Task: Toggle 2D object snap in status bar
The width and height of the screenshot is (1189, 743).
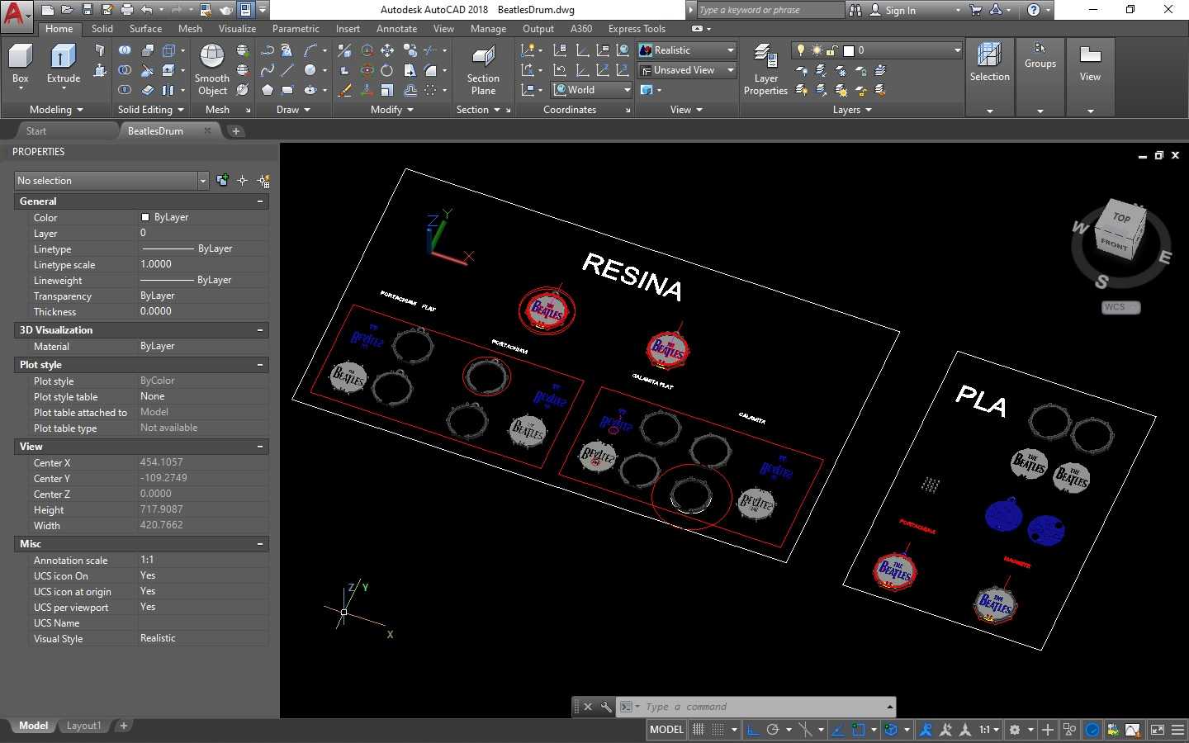Action: click(859, 730)
